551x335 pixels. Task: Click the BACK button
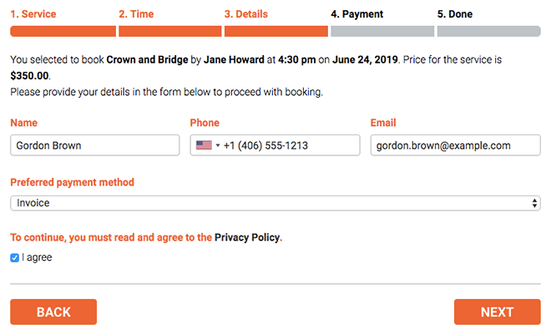point(53,312)
